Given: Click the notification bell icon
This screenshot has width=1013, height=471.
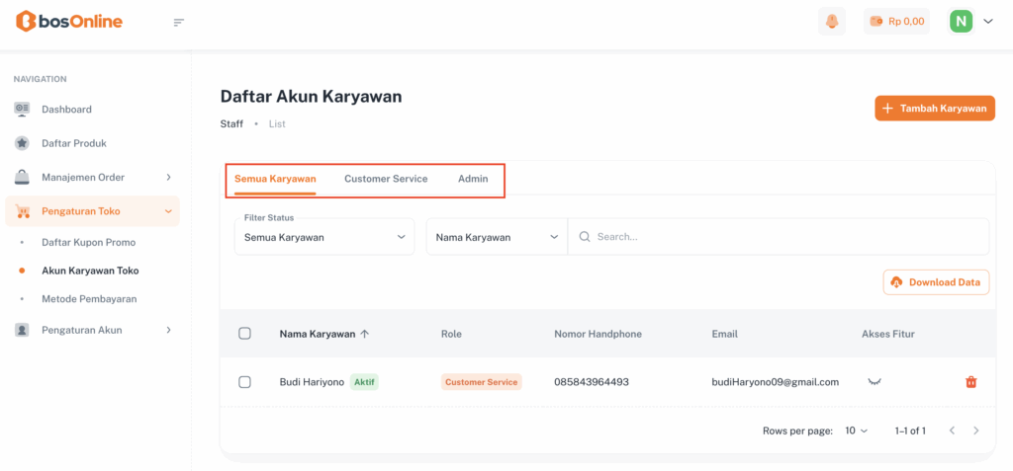Looking at the screenshot, I should tap(832, 22).
